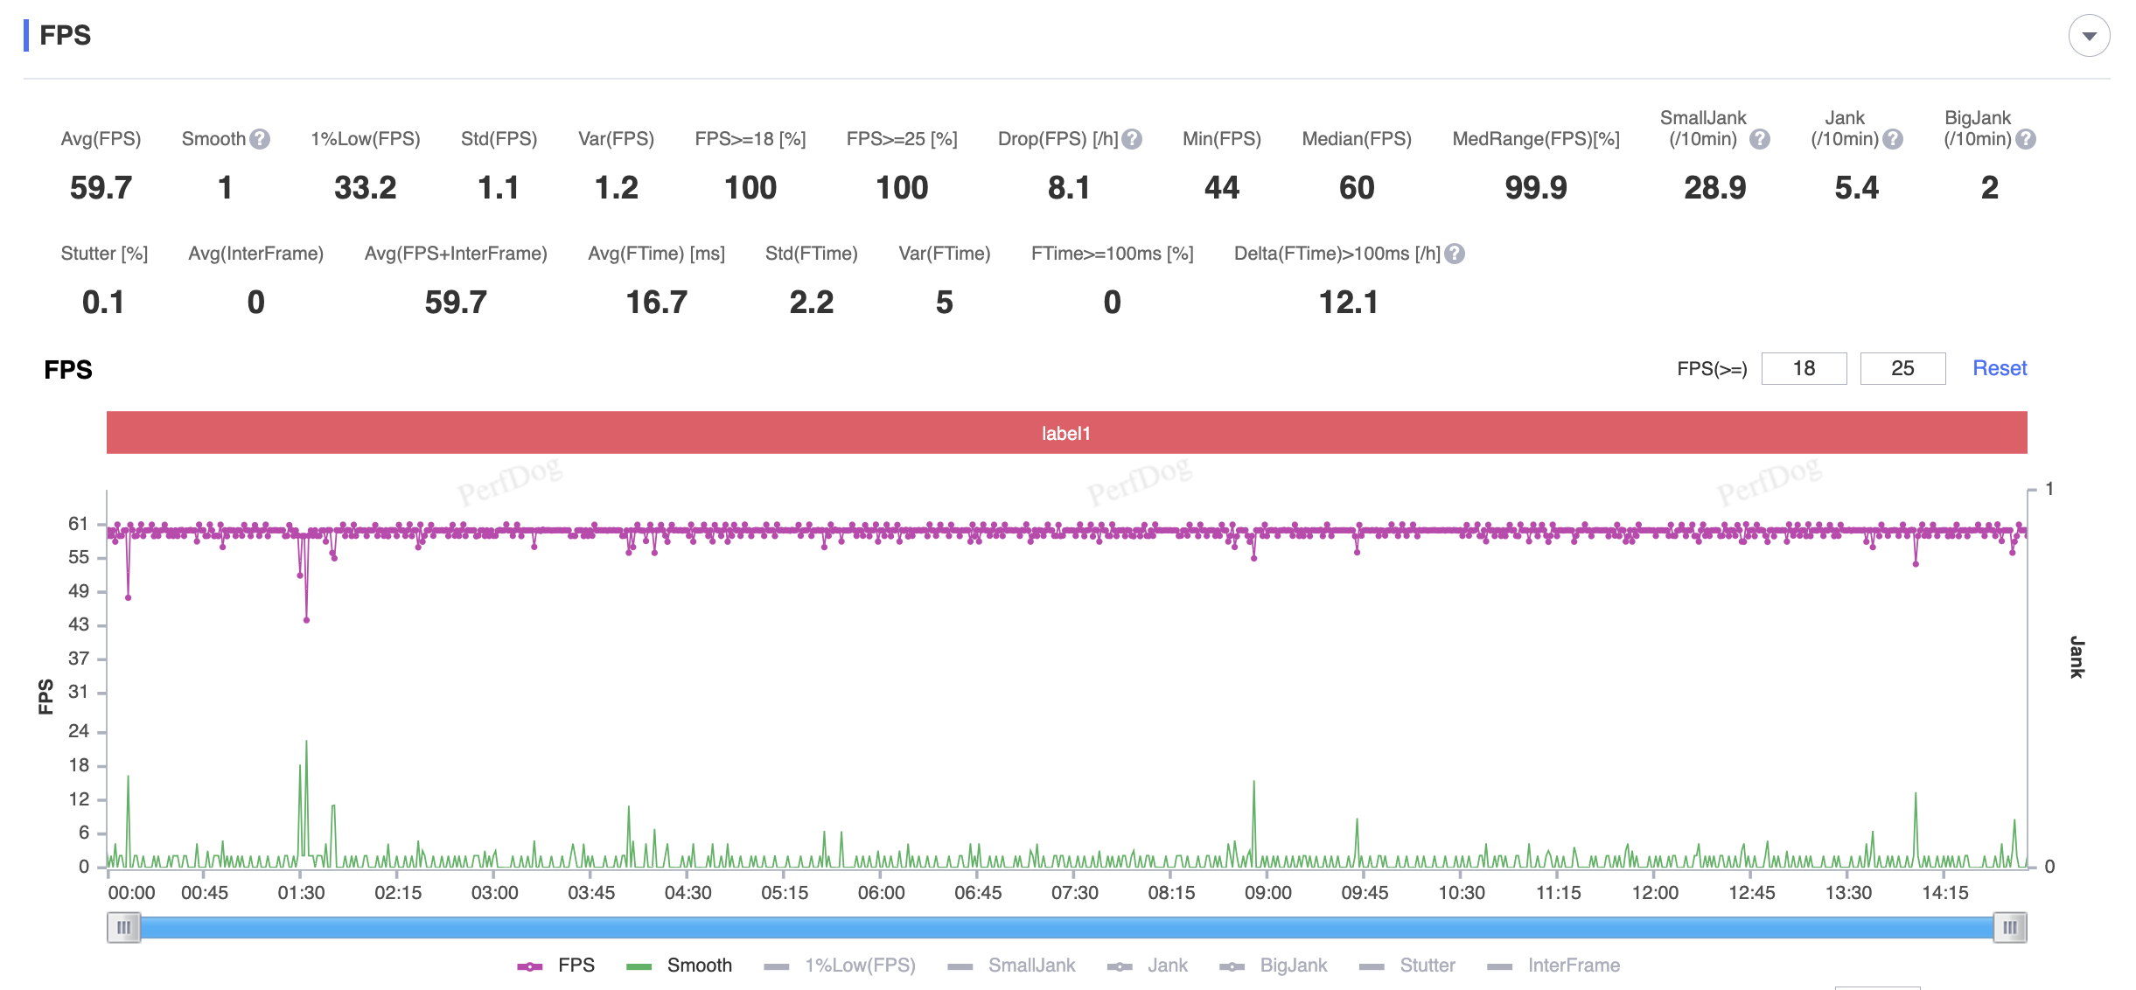Click help icon for Delta(FTime)>100ms
Viewport: 2136px width, 990px height.
pyautogui.click(x=1455, y=254)
